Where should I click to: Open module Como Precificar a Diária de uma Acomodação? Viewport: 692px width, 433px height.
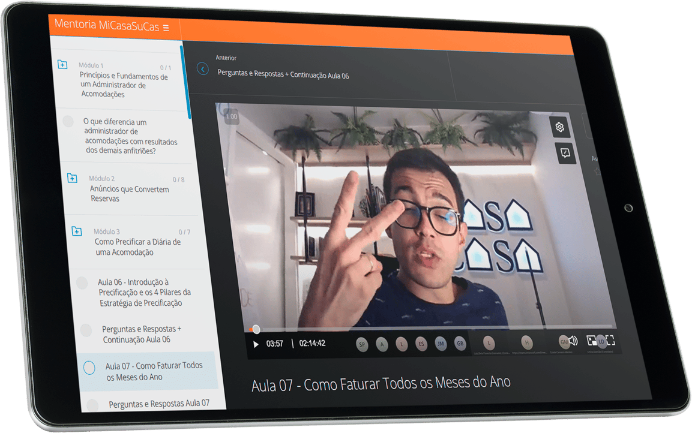click(x=137, y=247)
